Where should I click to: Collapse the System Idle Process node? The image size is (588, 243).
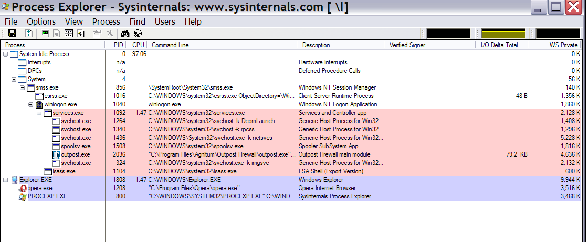6,54
